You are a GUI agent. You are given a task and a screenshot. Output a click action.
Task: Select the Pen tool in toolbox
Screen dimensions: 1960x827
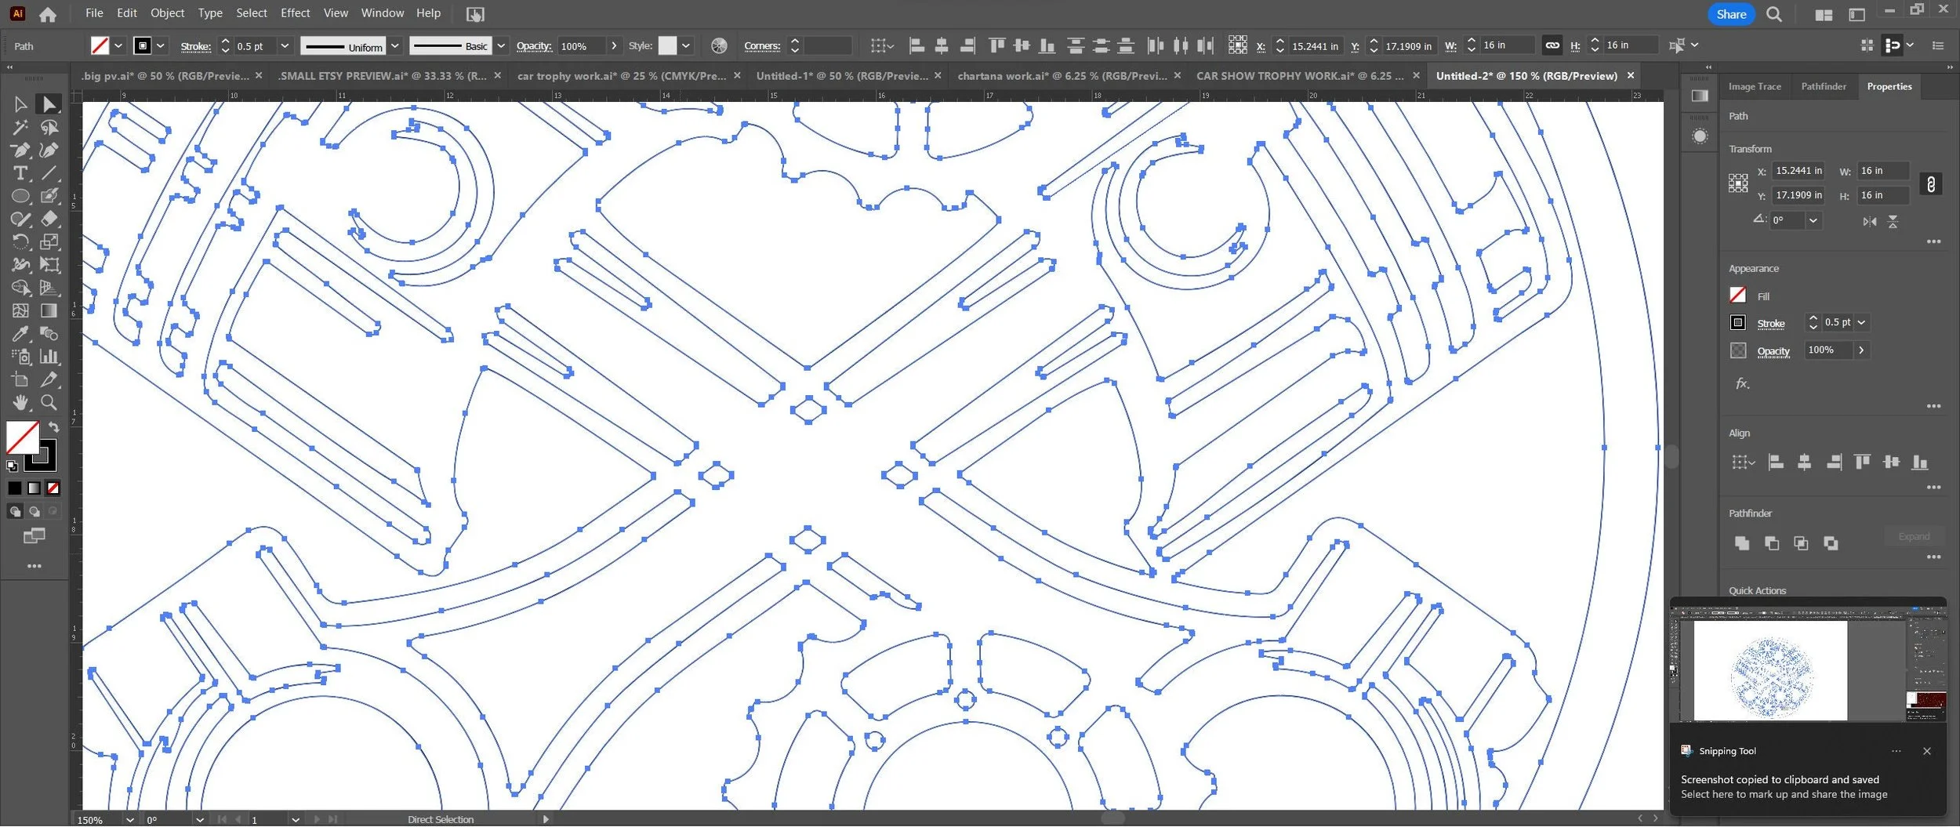click(20, 150)
